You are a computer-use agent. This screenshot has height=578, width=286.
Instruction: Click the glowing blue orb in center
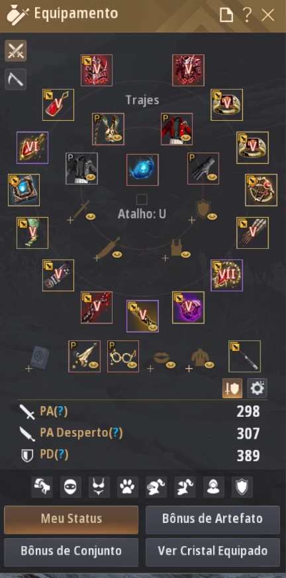click(x=142, y=170)
